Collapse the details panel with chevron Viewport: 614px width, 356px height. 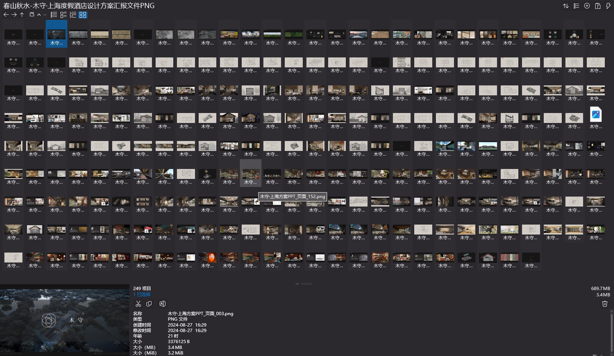tap(297, 284)
